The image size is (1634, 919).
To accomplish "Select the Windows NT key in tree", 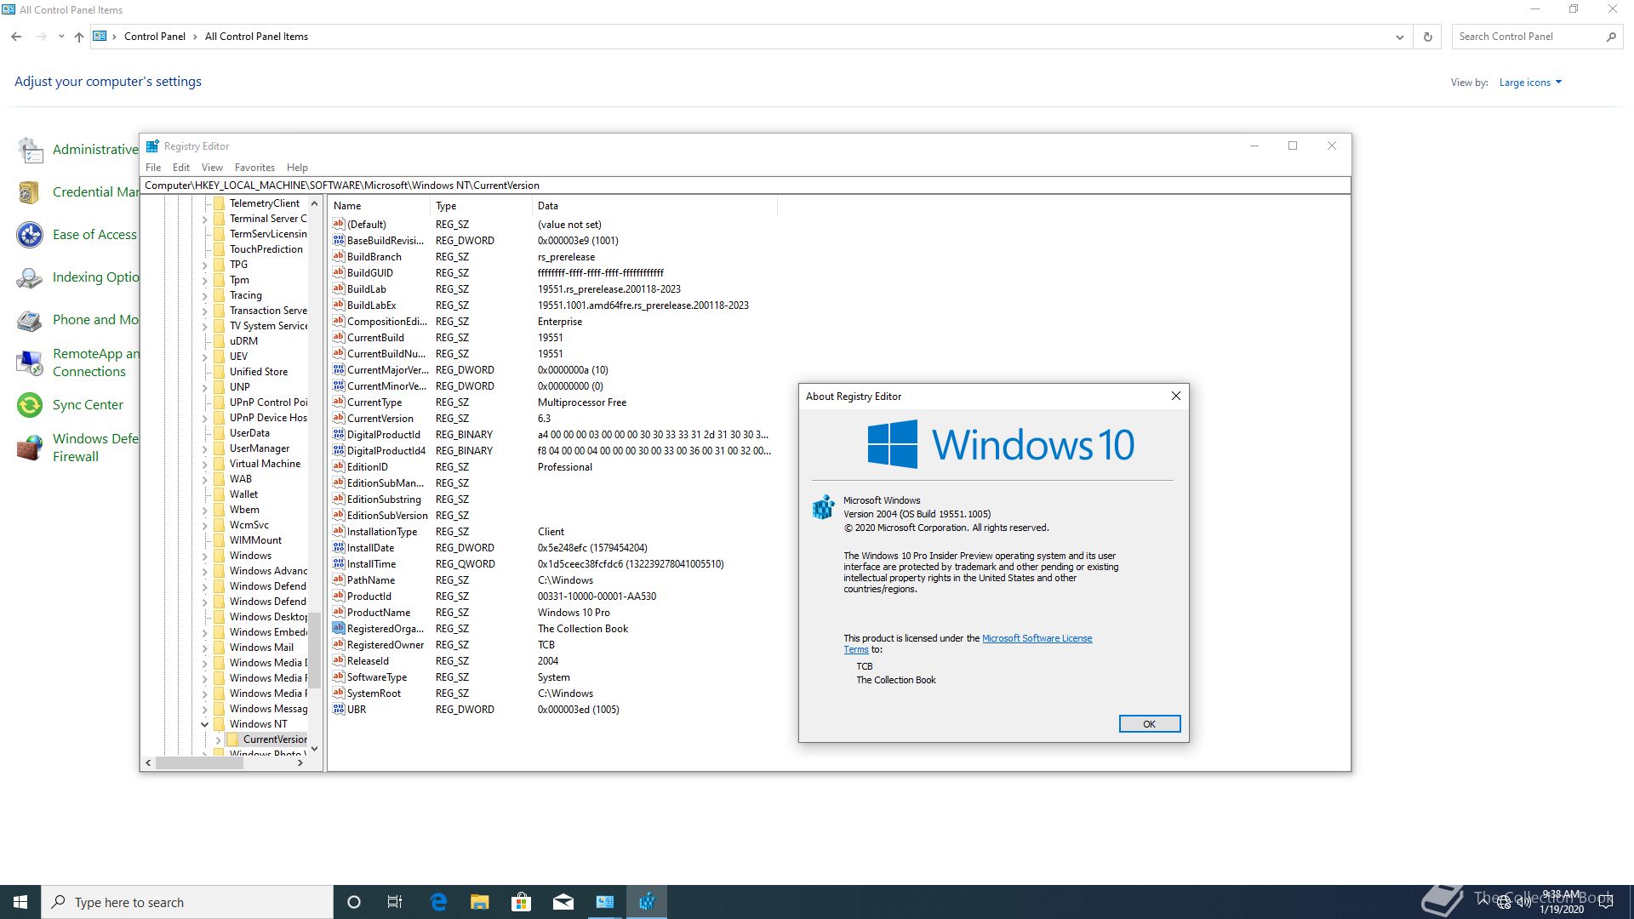I will pos(258,724).
